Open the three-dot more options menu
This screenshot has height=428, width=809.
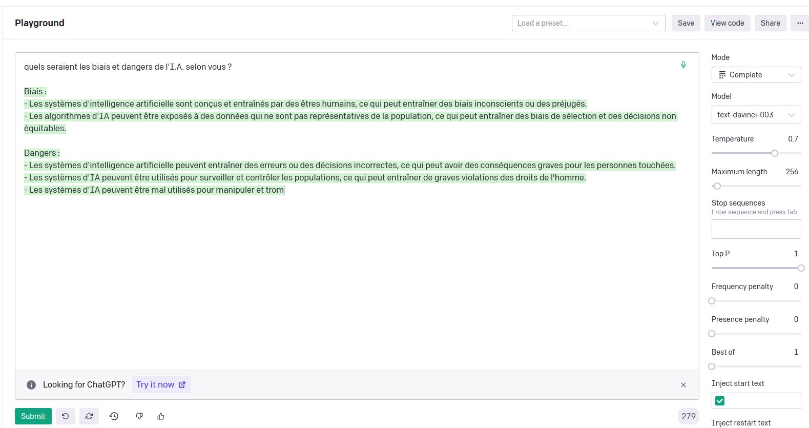coord(800,23)
